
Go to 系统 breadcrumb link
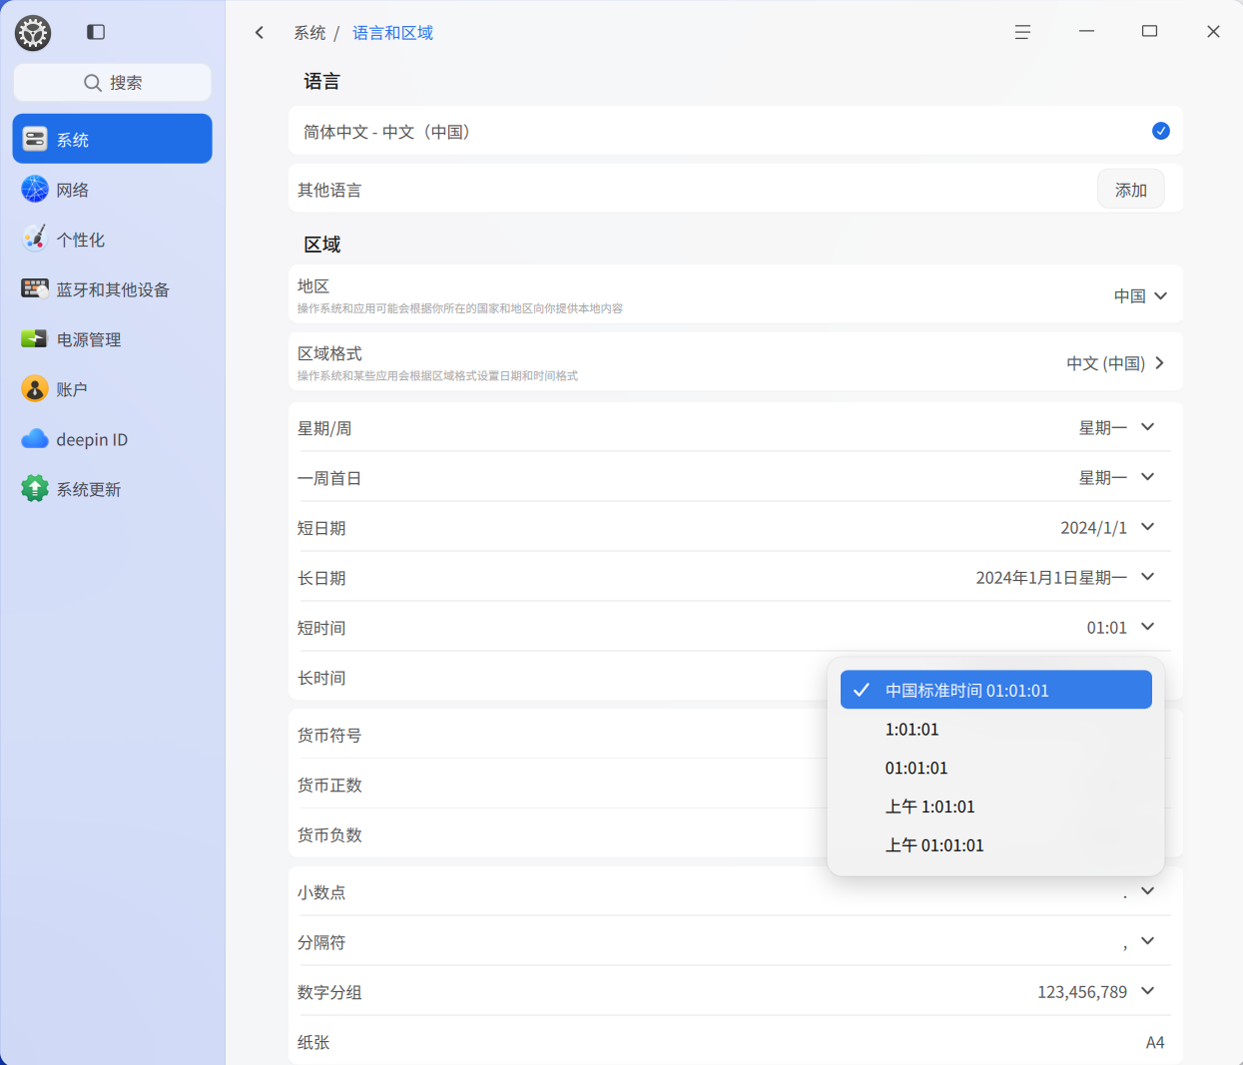point(310,33)
